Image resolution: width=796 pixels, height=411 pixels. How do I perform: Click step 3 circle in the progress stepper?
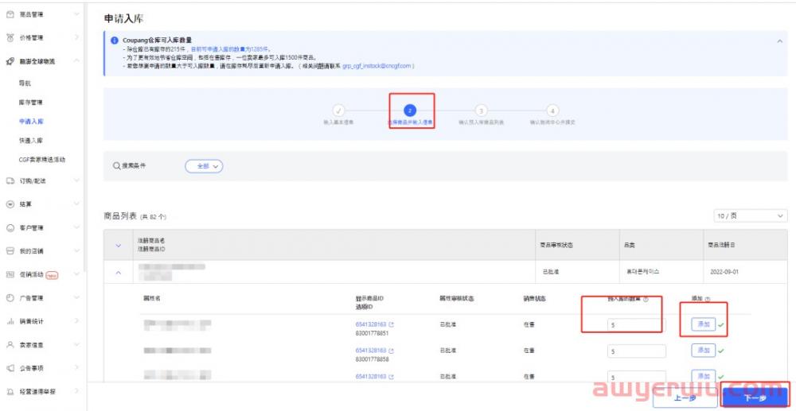[x=481, y=111]
